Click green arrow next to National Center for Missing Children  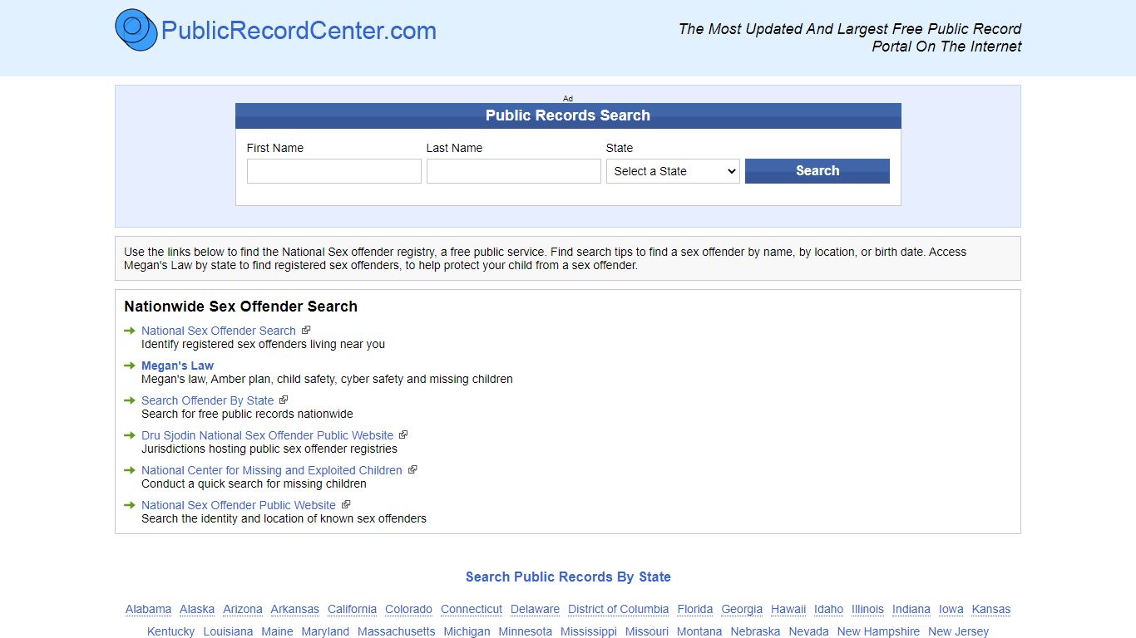(x=130, y=470)
